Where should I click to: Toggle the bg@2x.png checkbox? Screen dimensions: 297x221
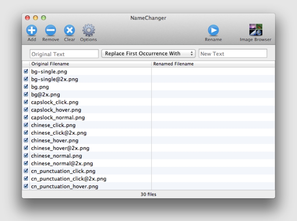click(x=26, y=94)
